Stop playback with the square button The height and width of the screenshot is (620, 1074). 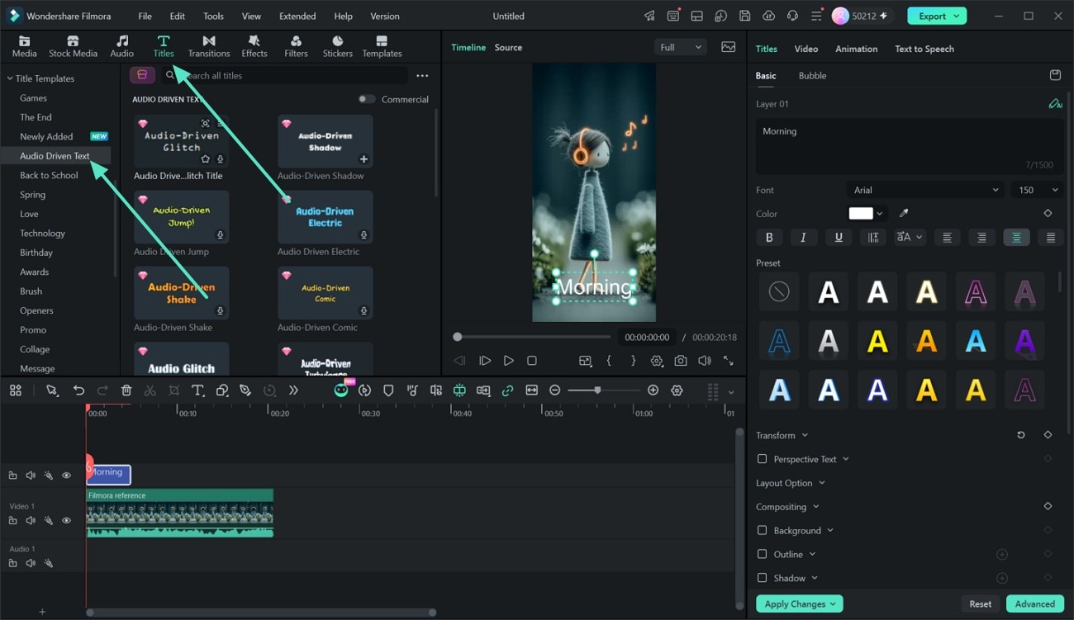pos(532,361)
